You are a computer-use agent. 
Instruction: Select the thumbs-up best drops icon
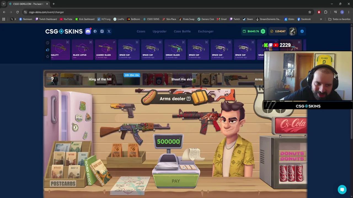pyautogui.click(x=47, y=50)
